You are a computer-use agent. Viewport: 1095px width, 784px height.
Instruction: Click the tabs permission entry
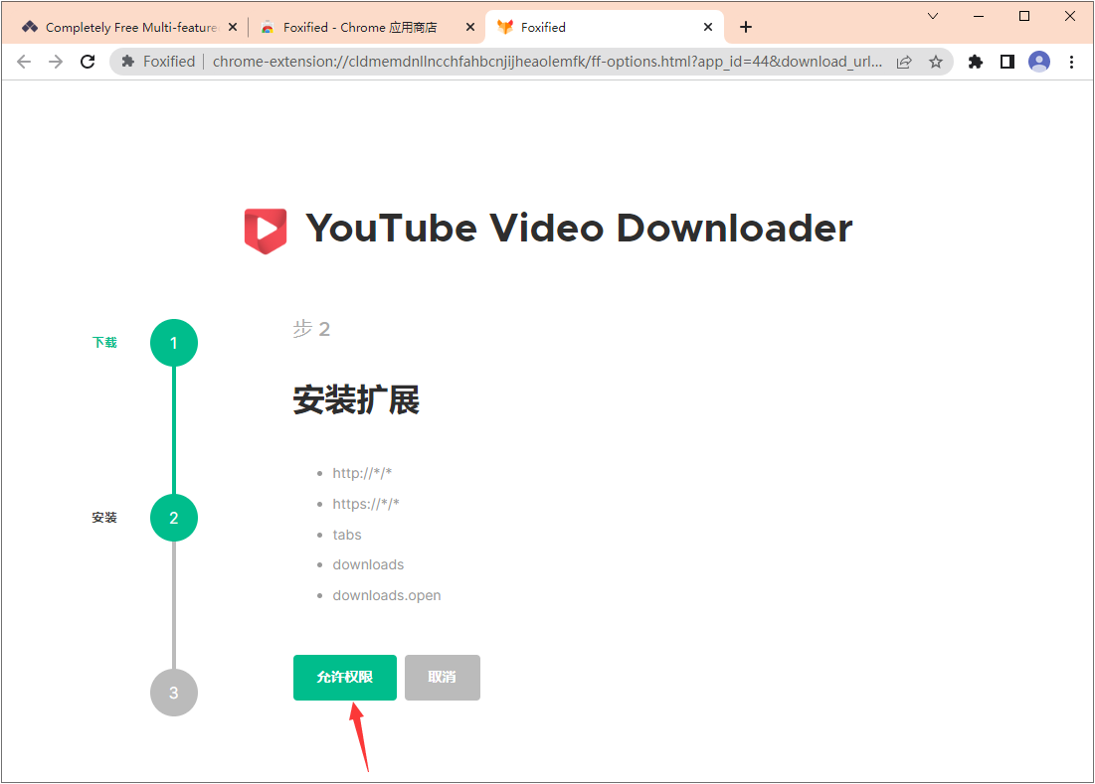tap(347, 535)
